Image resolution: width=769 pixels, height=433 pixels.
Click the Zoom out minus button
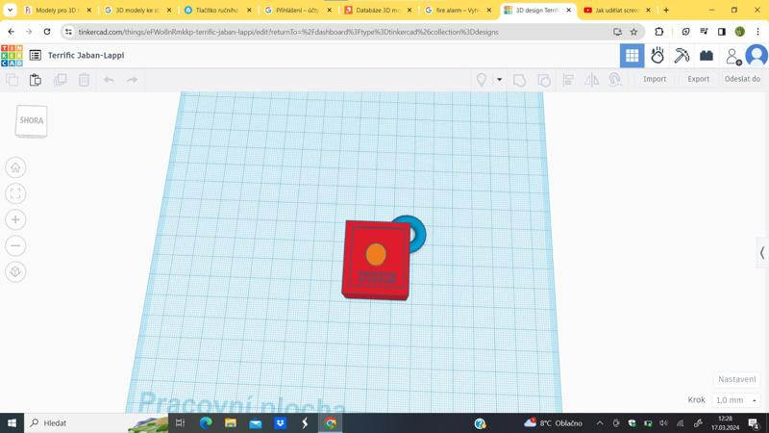[15, 246]
